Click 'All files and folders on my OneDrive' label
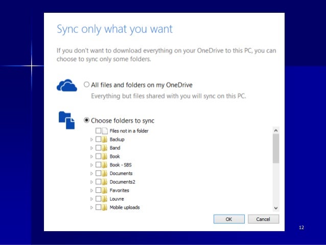 142,85
